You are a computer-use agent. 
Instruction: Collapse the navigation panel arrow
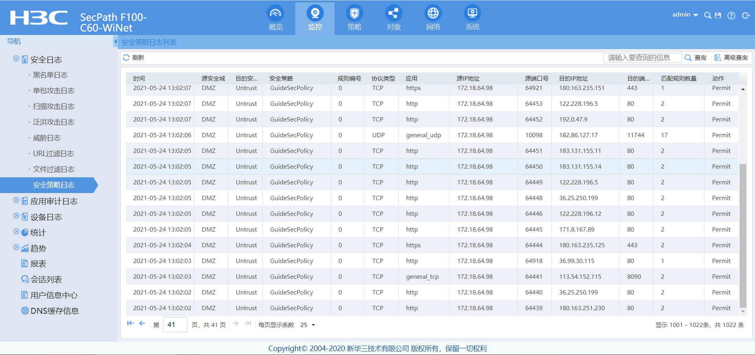[115, 41]
